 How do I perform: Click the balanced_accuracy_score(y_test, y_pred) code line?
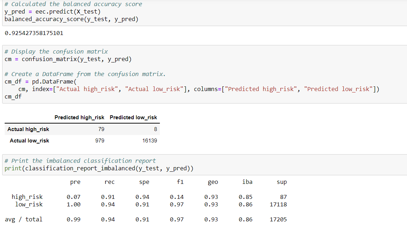[x=72, y=19]
